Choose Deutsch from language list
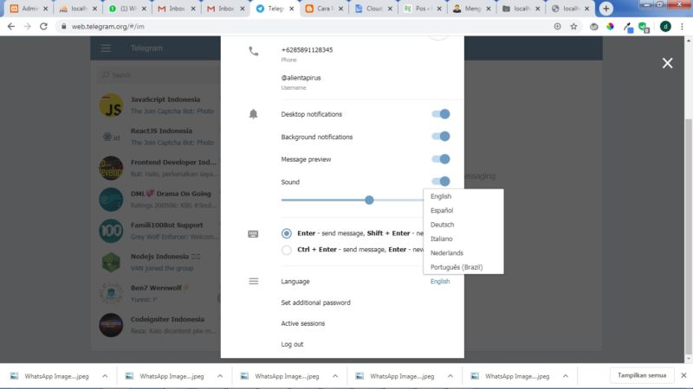 click(463, 225)
